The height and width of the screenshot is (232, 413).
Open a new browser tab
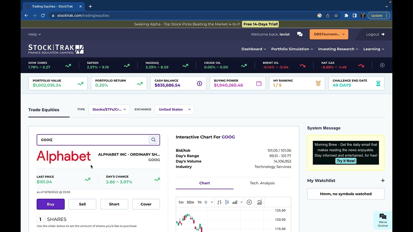(x=90, y=6)
